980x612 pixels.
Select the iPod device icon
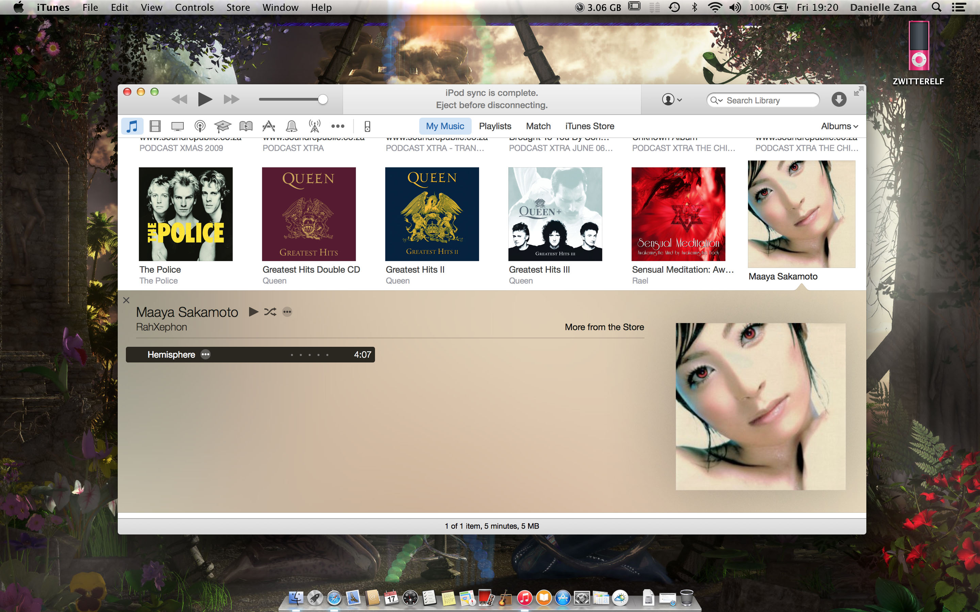click(367, 126)
